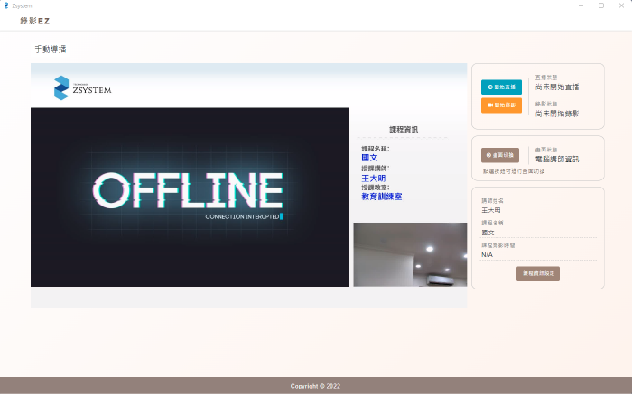Image resolution: width=632 pixels, height=394 pixels.
Task: Click the 課程名稱 field with 國文
Action: click(x=537, y=232)
